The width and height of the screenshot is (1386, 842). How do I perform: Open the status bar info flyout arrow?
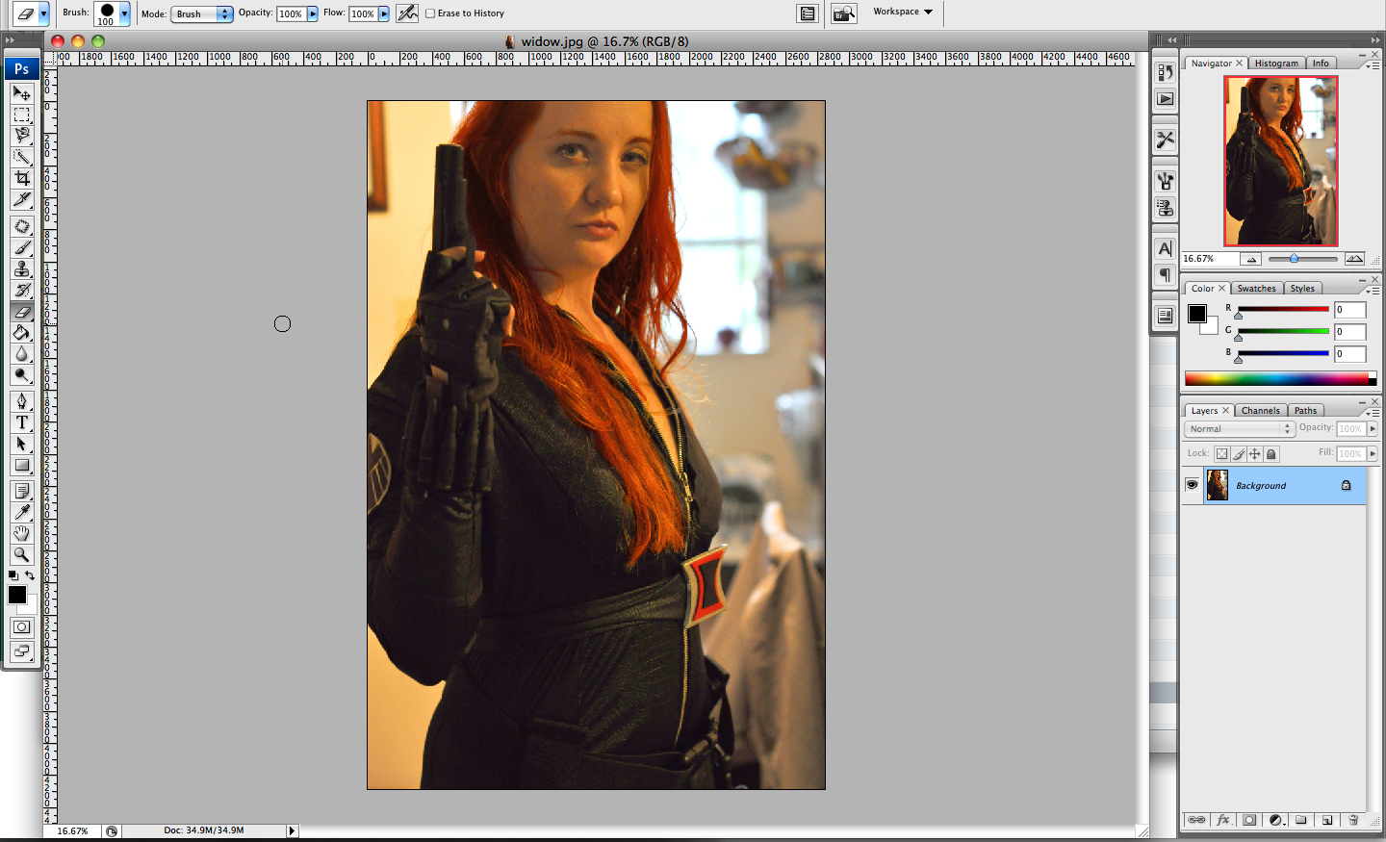[293, 830]
